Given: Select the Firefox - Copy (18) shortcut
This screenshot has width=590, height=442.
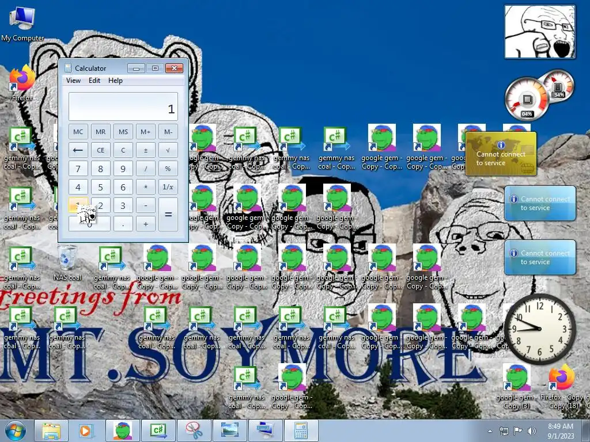Looking at the screenshot, I should (561, 386).
